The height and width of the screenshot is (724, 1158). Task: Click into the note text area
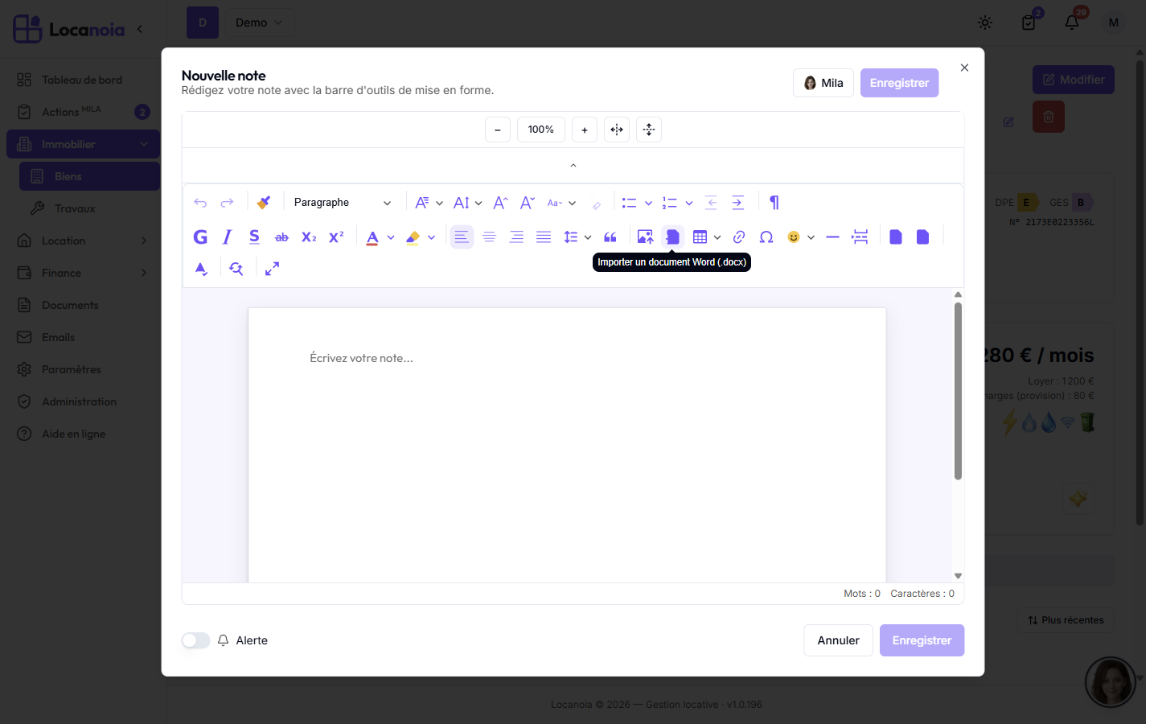coord(567,445)
